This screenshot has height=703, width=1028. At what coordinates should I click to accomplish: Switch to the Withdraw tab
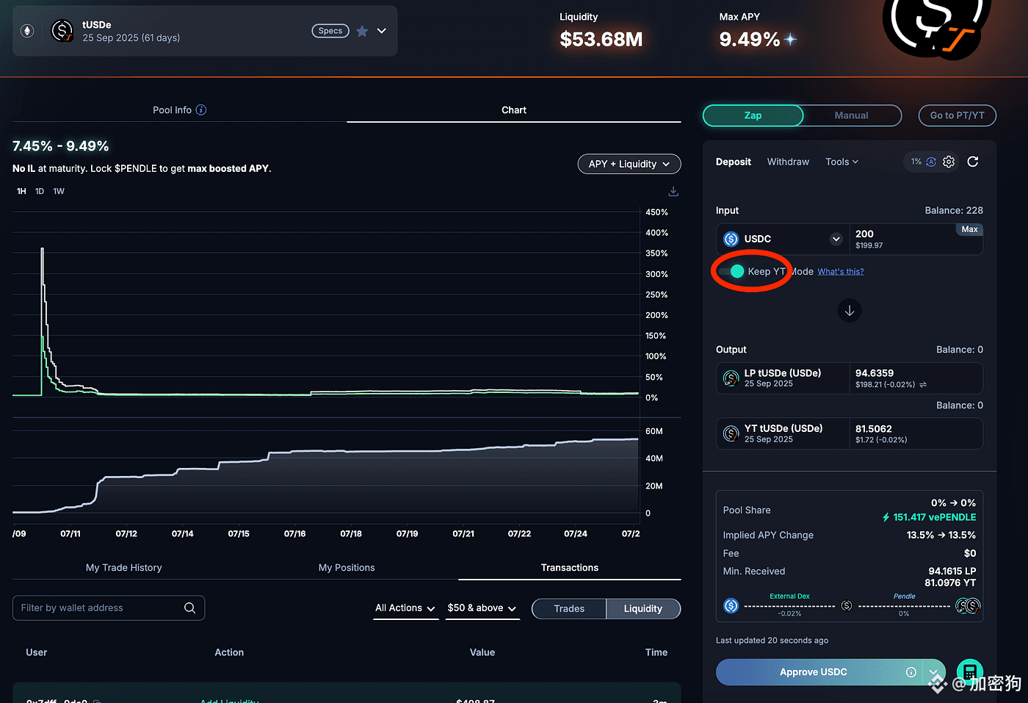coord(788,162)
